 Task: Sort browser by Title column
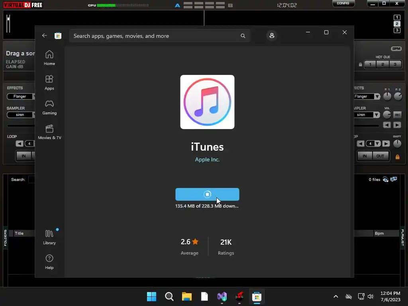pyautogui.click(x=24, y=233)
